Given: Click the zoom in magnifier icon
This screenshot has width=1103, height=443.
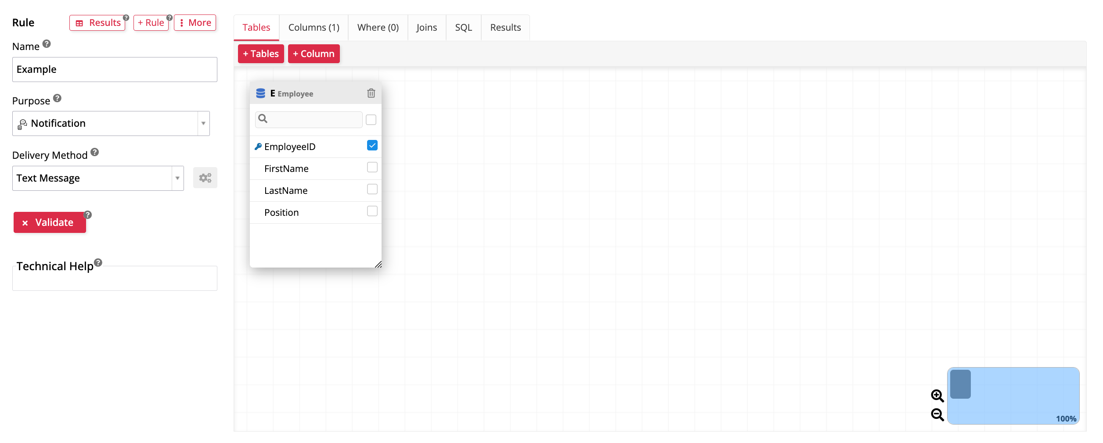Looking at the screenshot, I should [x=937, y=396].
